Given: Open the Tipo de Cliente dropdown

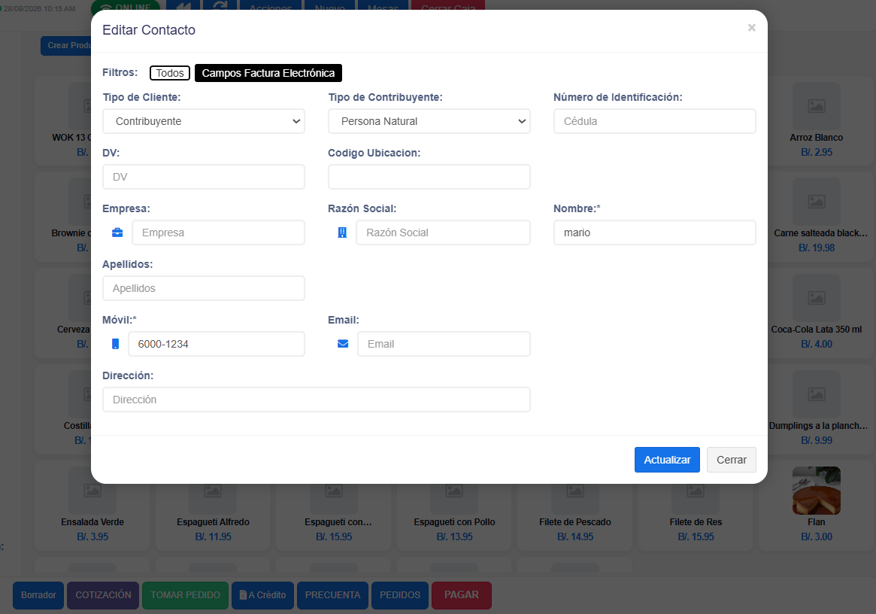Looking at the screenshot, I should tap(204, 121).
